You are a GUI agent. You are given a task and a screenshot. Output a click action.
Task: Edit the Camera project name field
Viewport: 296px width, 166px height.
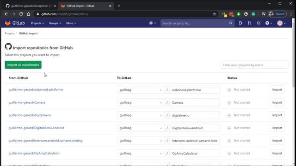(x=195, y=102)
